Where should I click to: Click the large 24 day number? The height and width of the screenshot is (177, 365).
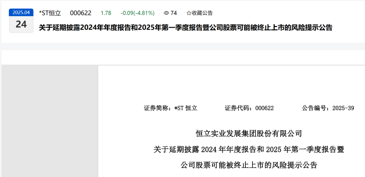coord(21,24)
